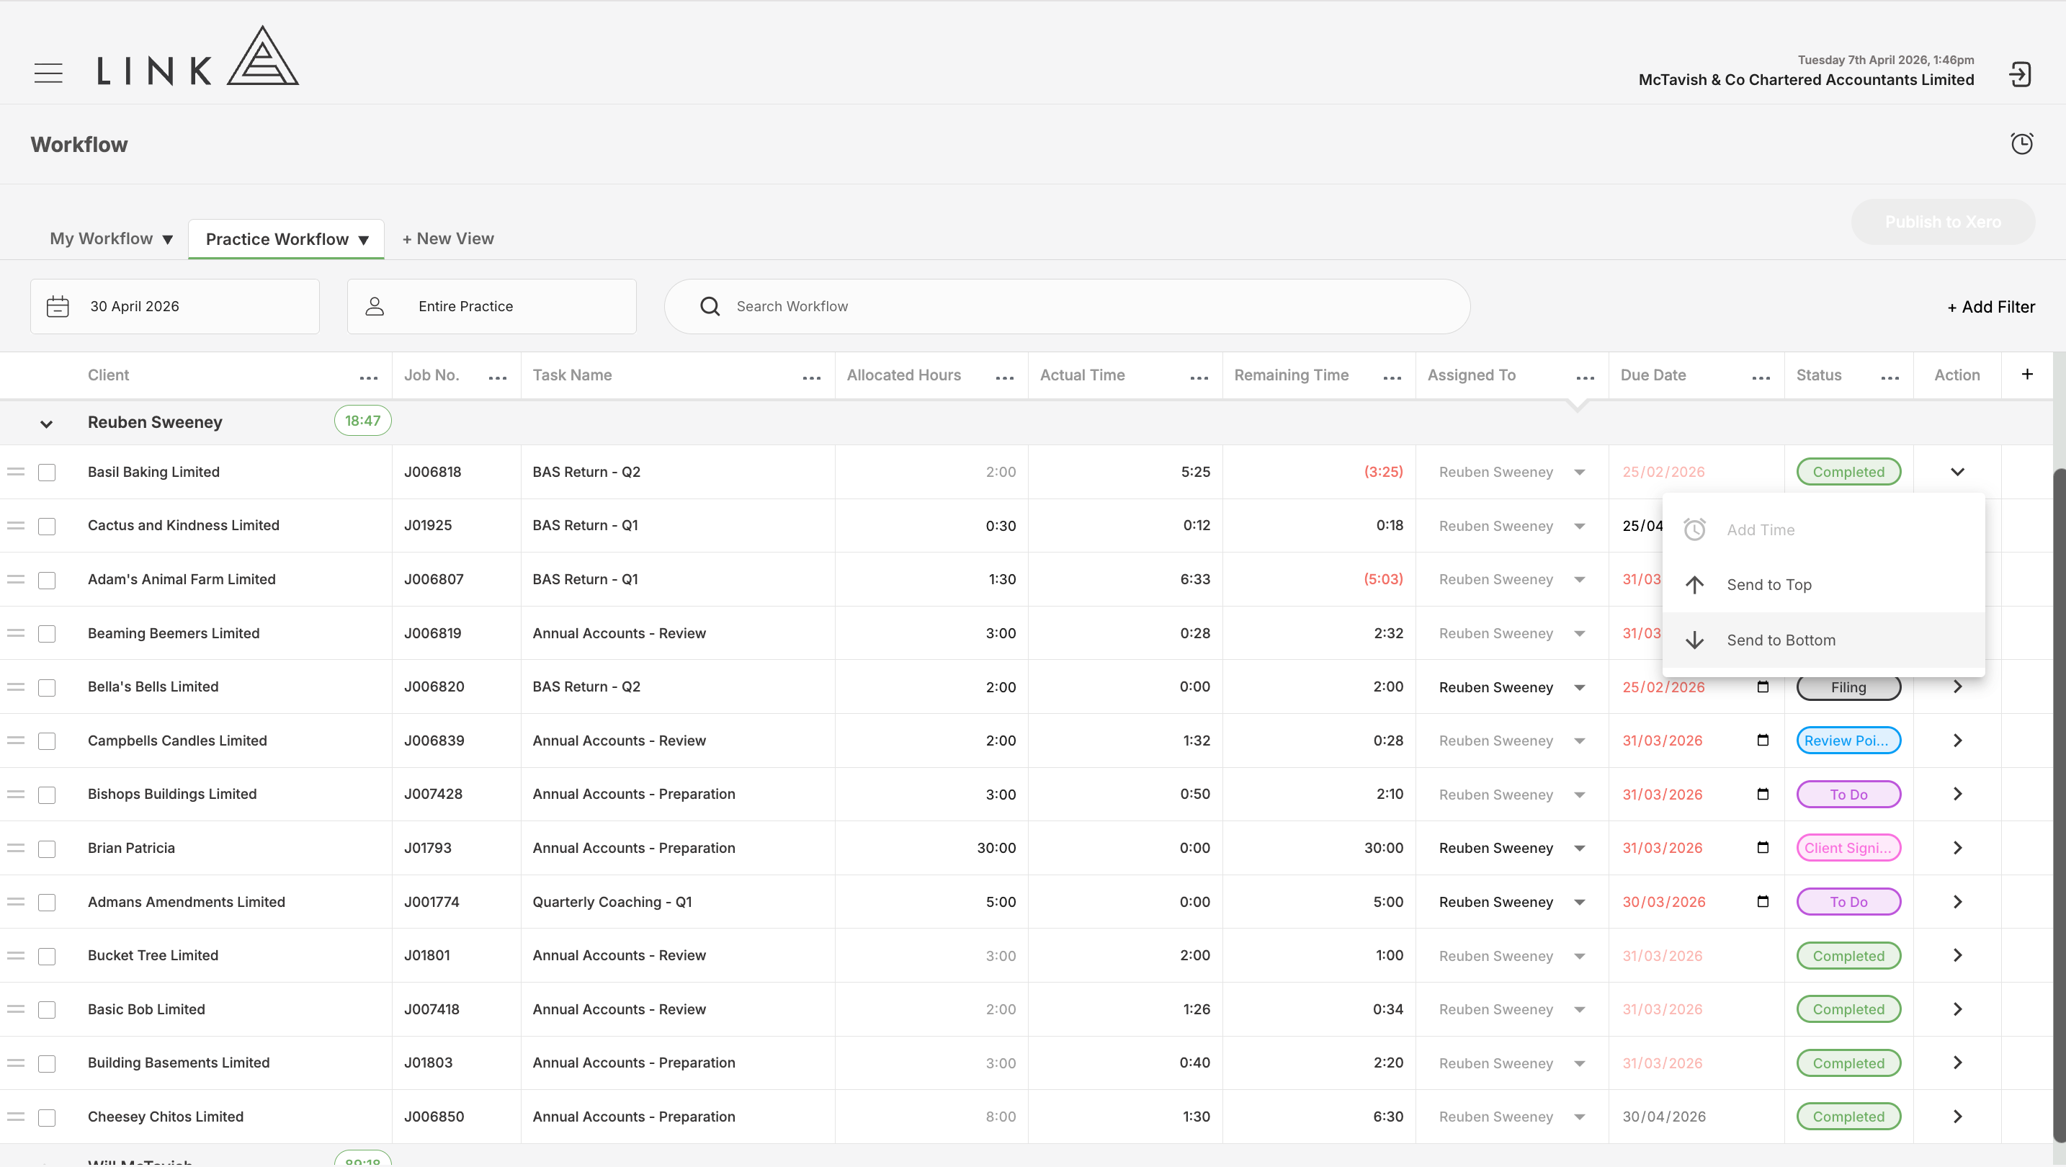Open date picker icon for Campbells Candles row
The width and height of the screenshot is (2066, 1167).
tap(1763, 741)
